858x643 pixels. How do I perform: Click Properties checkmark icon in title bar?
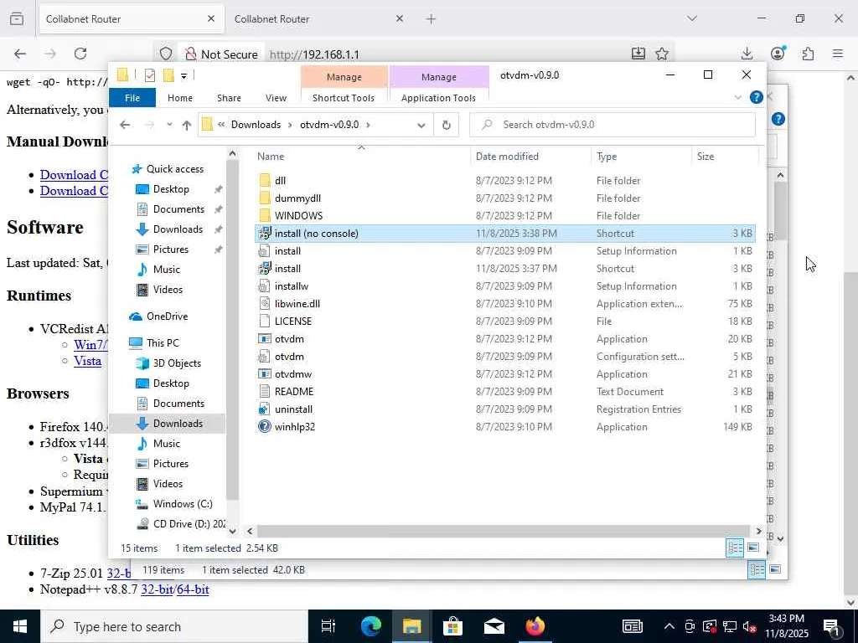(x=149, y=75)
